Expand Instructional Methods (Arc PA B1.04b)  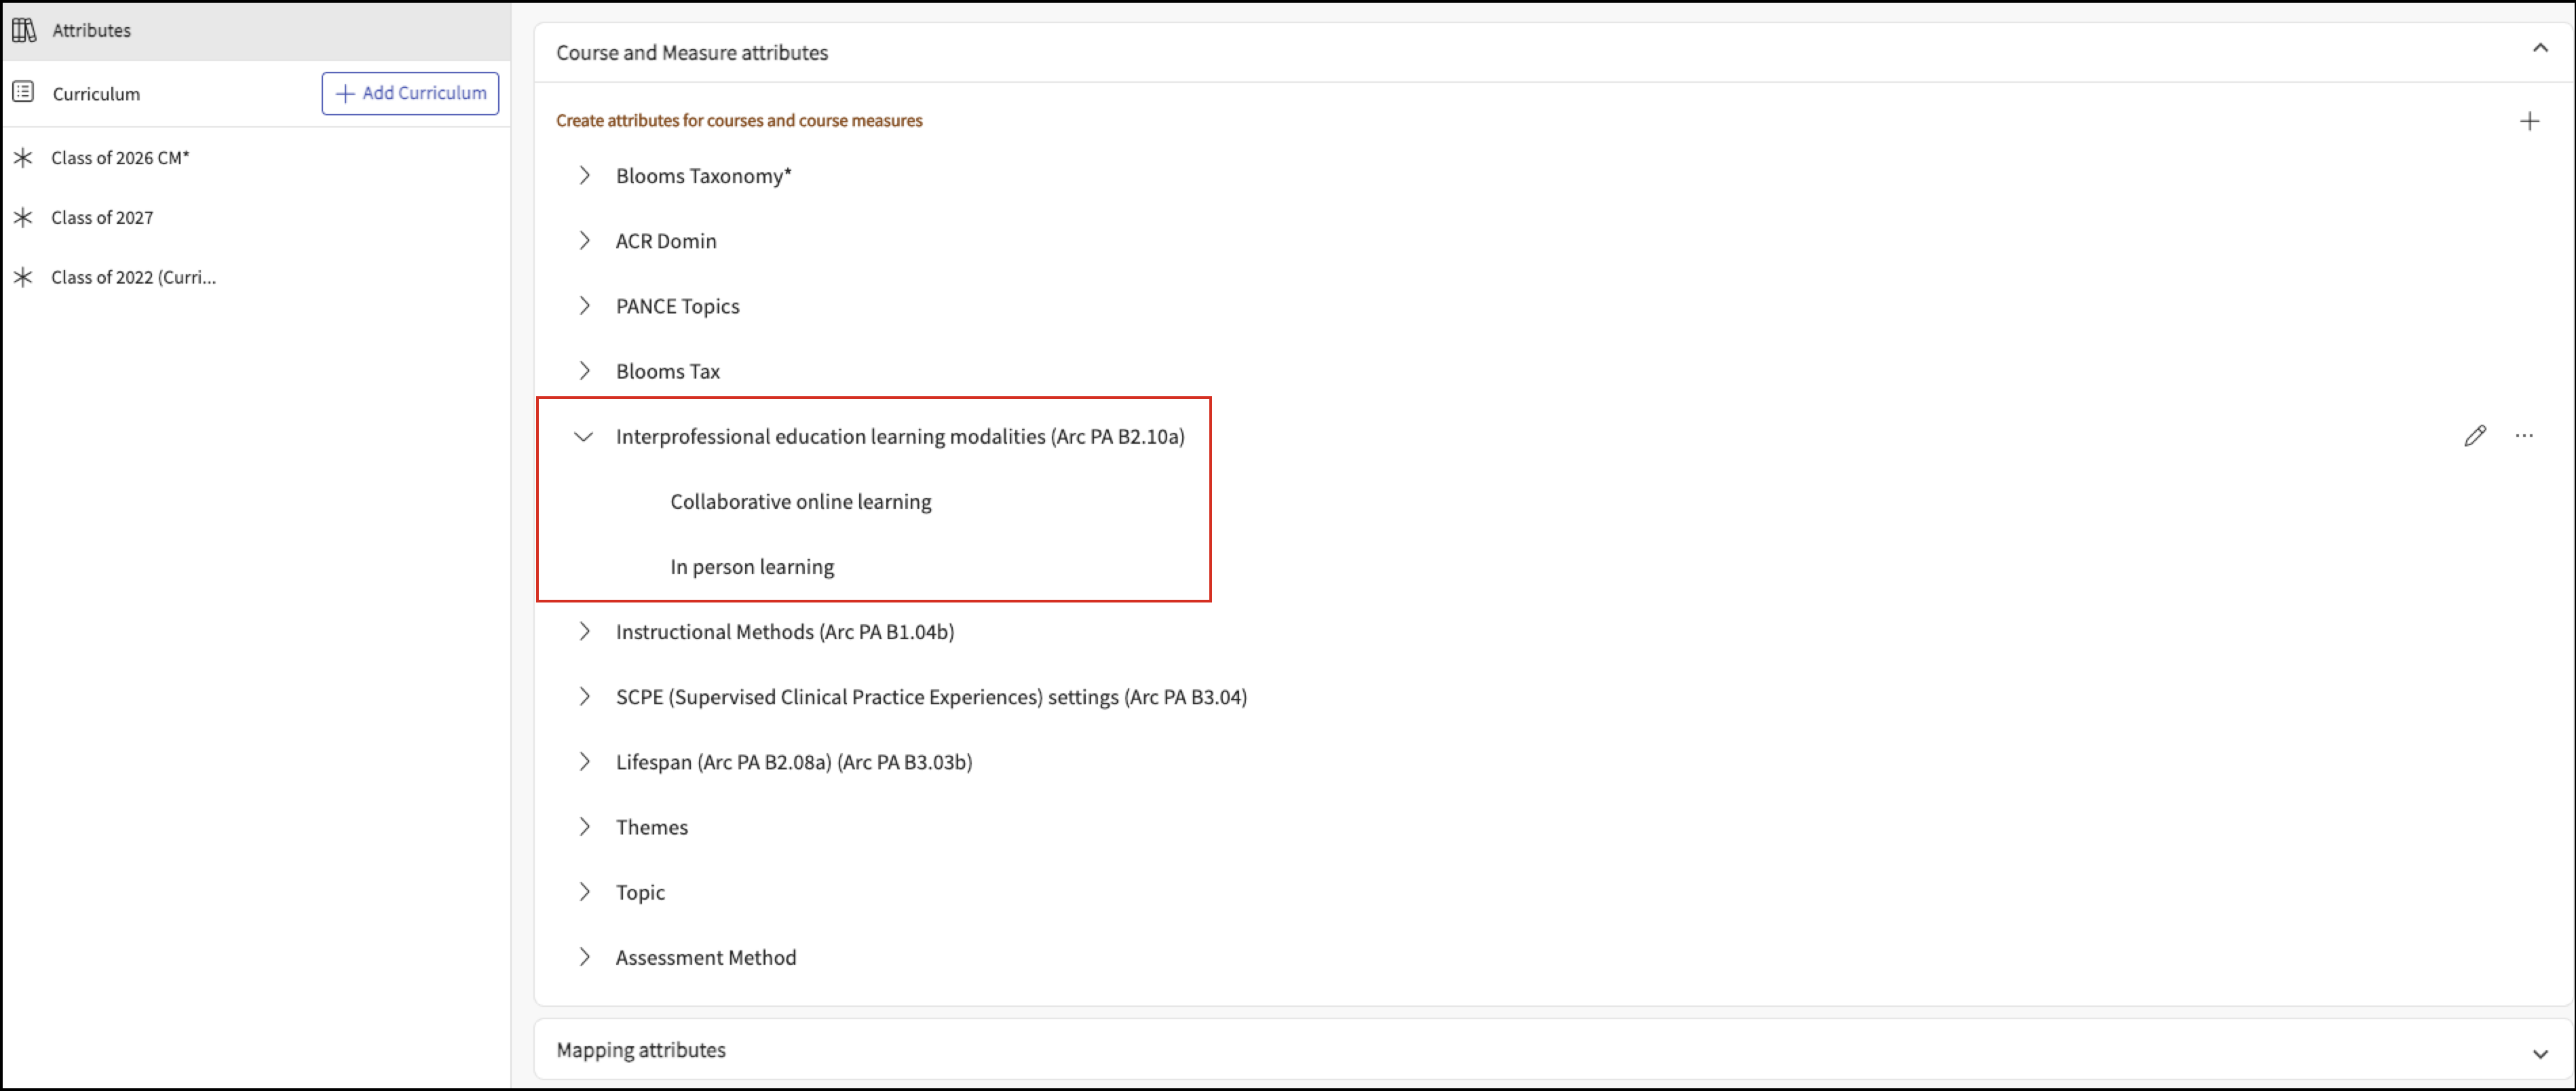click(x=584, y=632)
